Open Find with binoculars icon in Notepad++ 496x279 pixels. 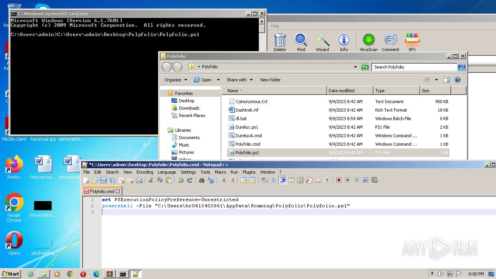click(x=201, y=180)
